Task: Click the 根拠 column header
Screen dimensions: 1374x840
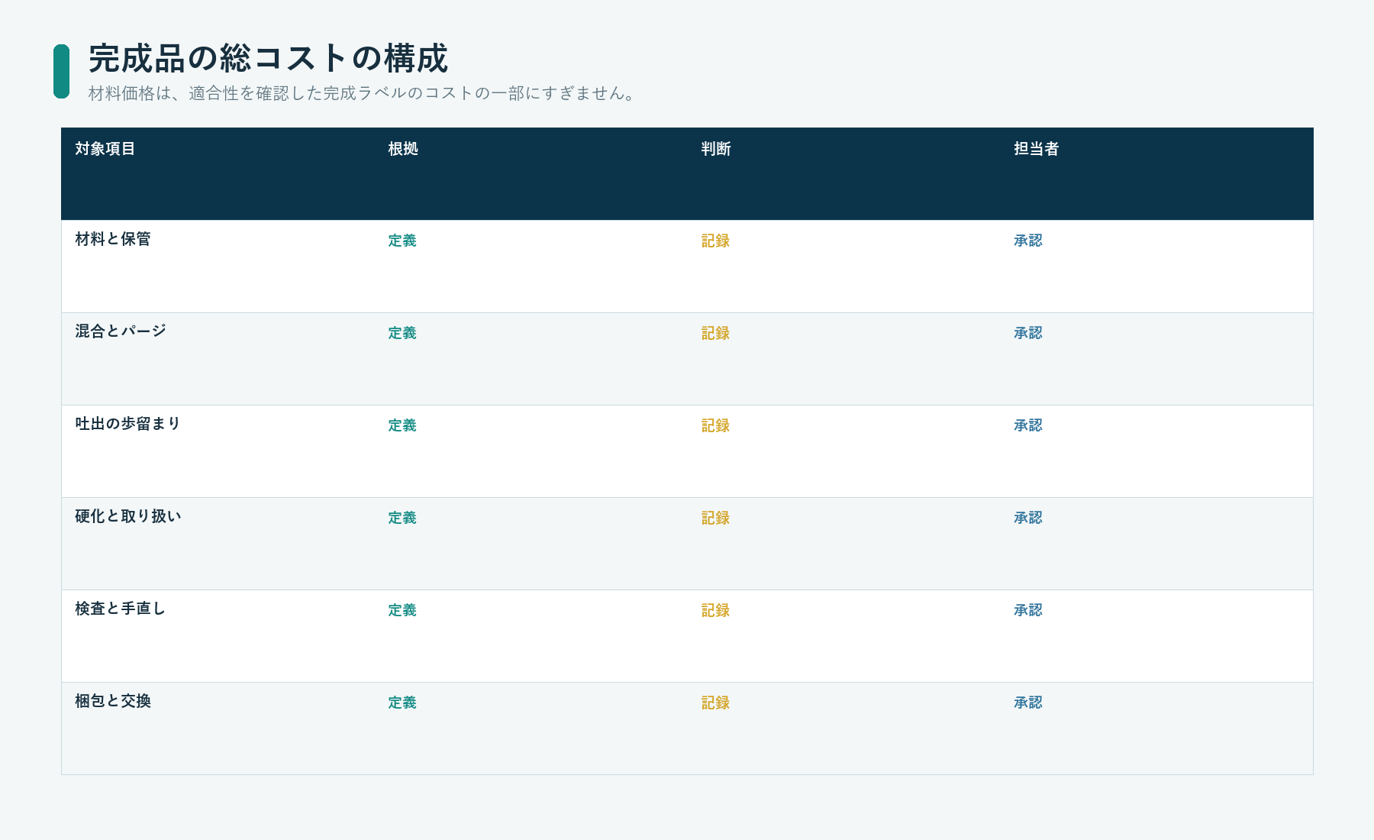Action: 403,149
